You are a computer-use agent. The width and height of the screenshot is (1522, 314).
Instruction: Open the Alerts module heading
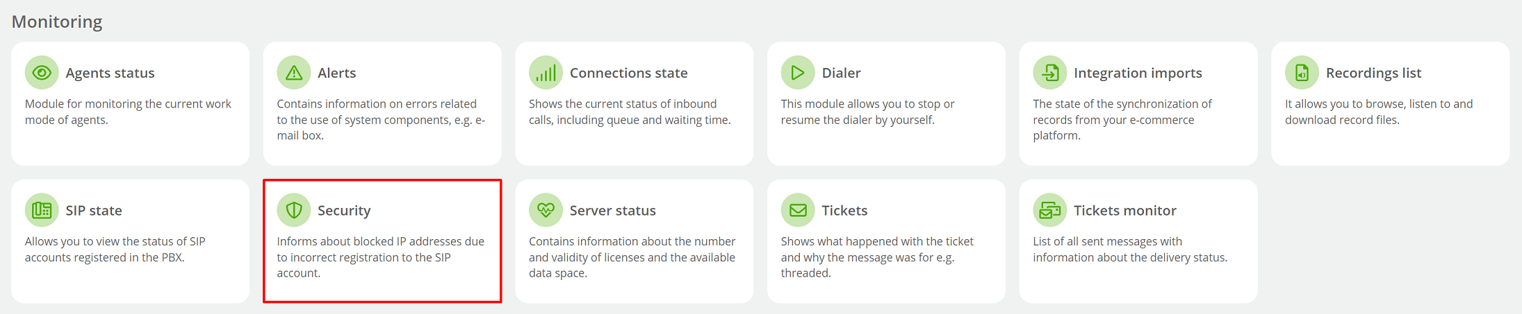coord(336,73)
